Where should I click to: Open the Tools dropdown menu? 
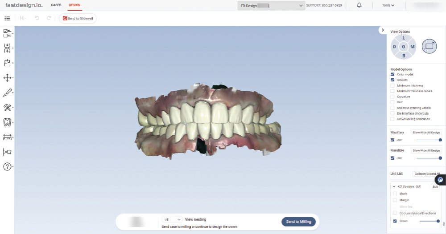388,5
